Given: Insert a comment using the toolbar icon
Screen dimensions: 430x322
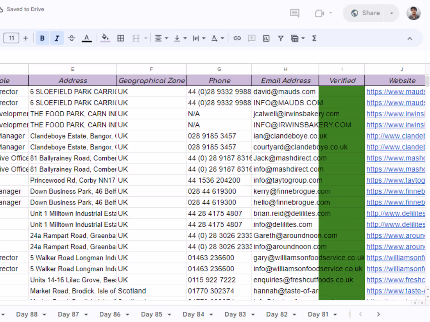Looking at the screenshot, I should tap(251, 38).
